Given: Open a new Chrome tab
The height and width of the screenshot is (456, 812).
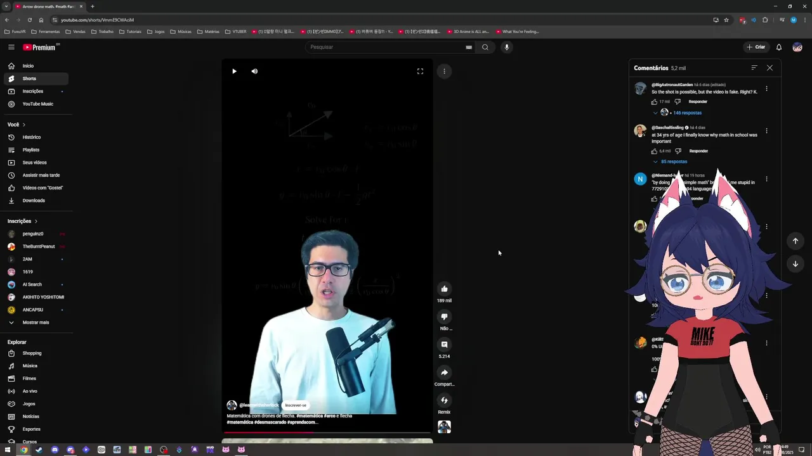Looking at the screenshot, I should [x=92, y=6].
